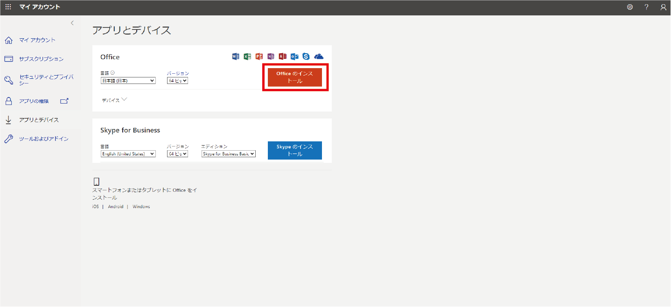Open the app launcher waffle icon
Viewport: 671px width, 307px height.
click(x=8, y=7)
